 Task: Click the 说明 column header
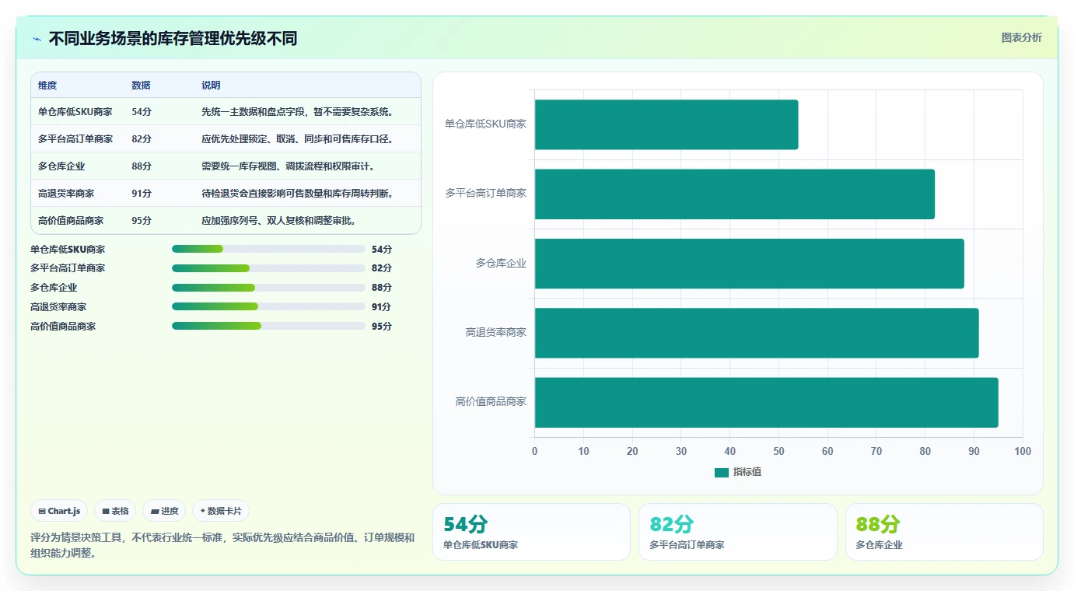tap(211, 86)
